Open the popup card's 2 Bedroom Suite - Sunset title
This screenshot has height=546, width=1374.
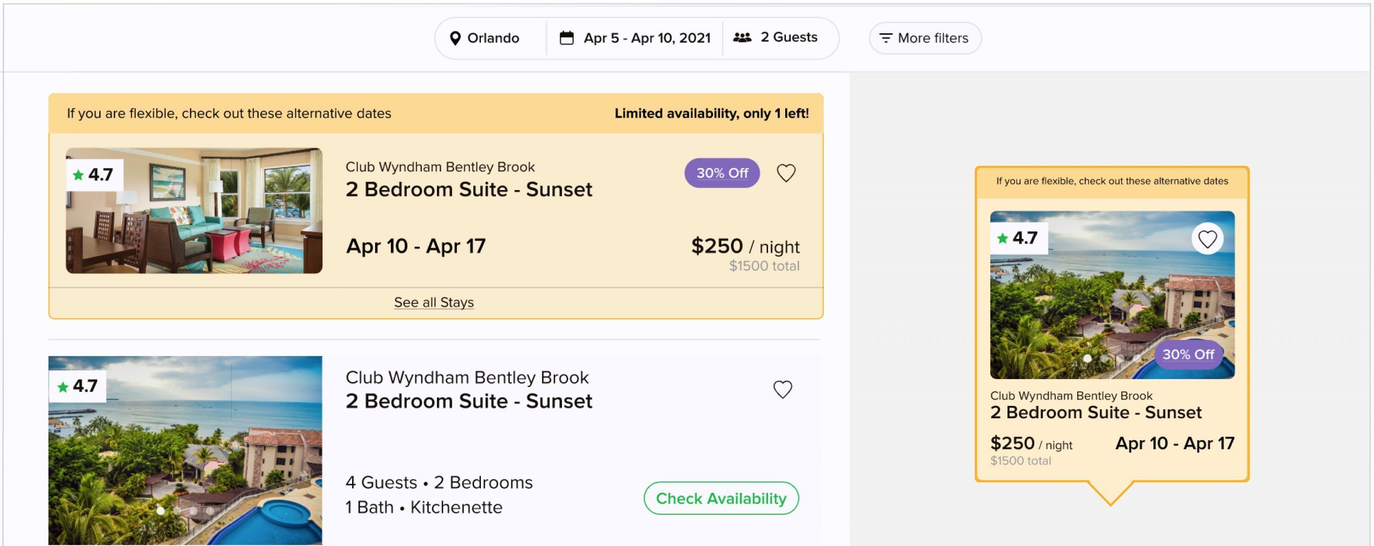[1095, 412]
